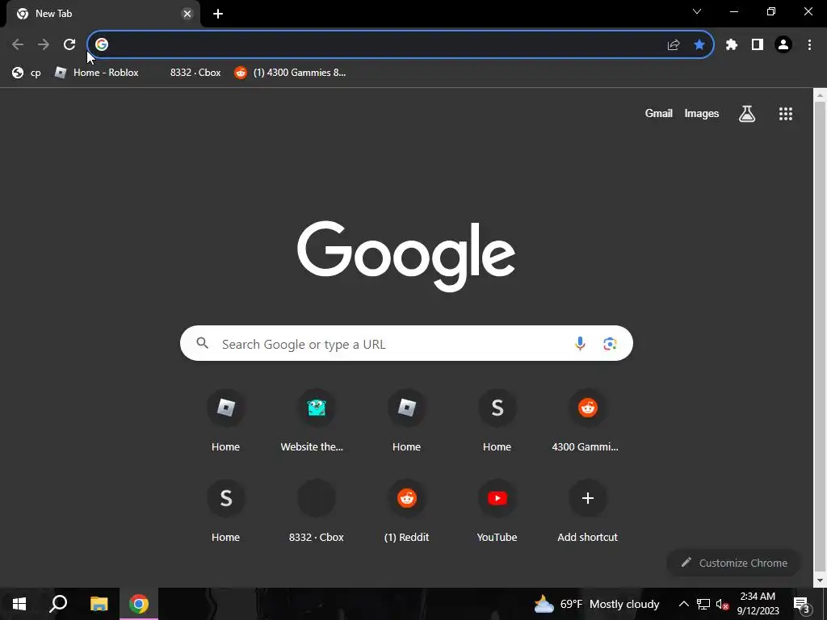Screen dimensions: 827x620
Task: Click the Google search box
Action: click(x=406, y=343)
